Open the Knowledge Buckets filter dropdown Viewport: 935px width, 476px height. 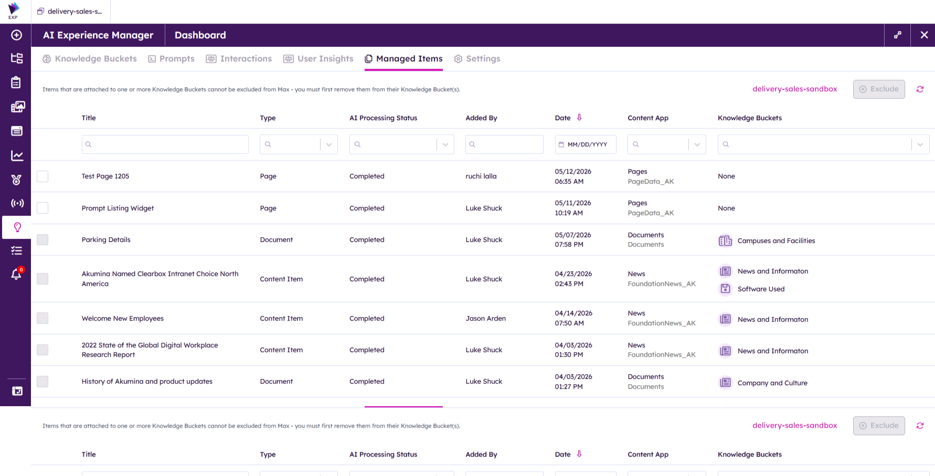point(920,144)
